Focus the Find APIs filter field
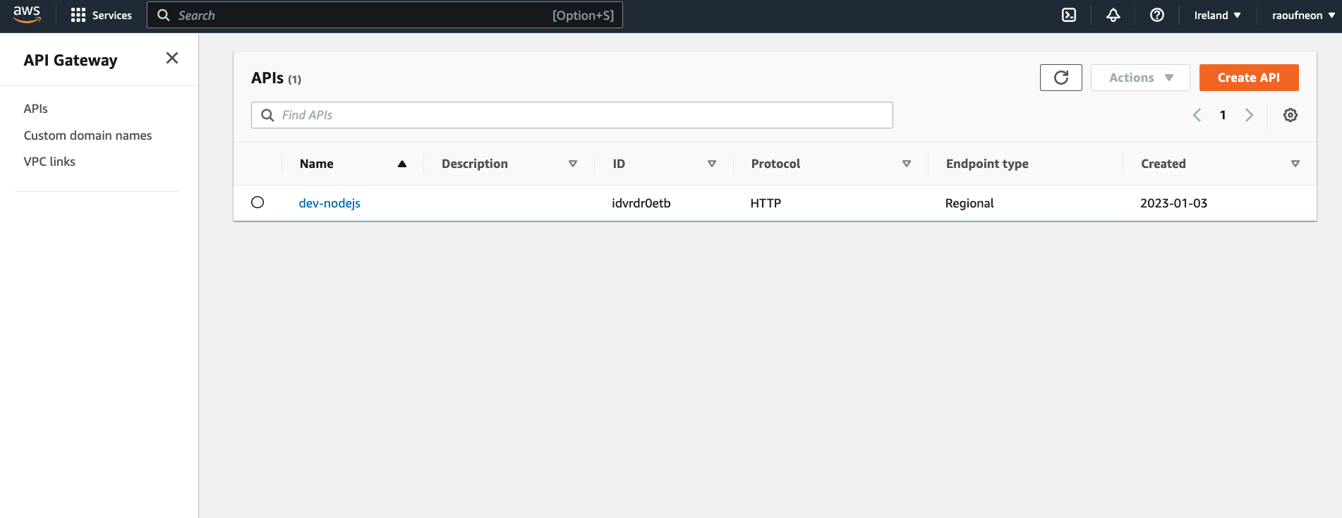Viewport: 1342px width, 518px height. click(x=572, y=115)
